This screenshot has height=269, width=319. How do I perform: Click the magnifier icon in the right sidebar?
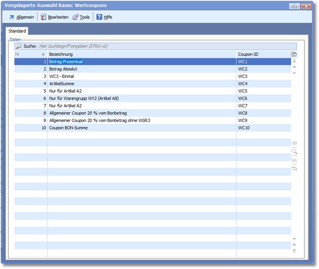pos(294,152)
